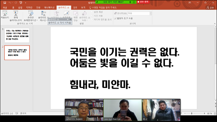Toggle 미디어 컨트롤 표시 checkbox
The height and width of the screenshot is (122, 217).
tap(92, 20)
